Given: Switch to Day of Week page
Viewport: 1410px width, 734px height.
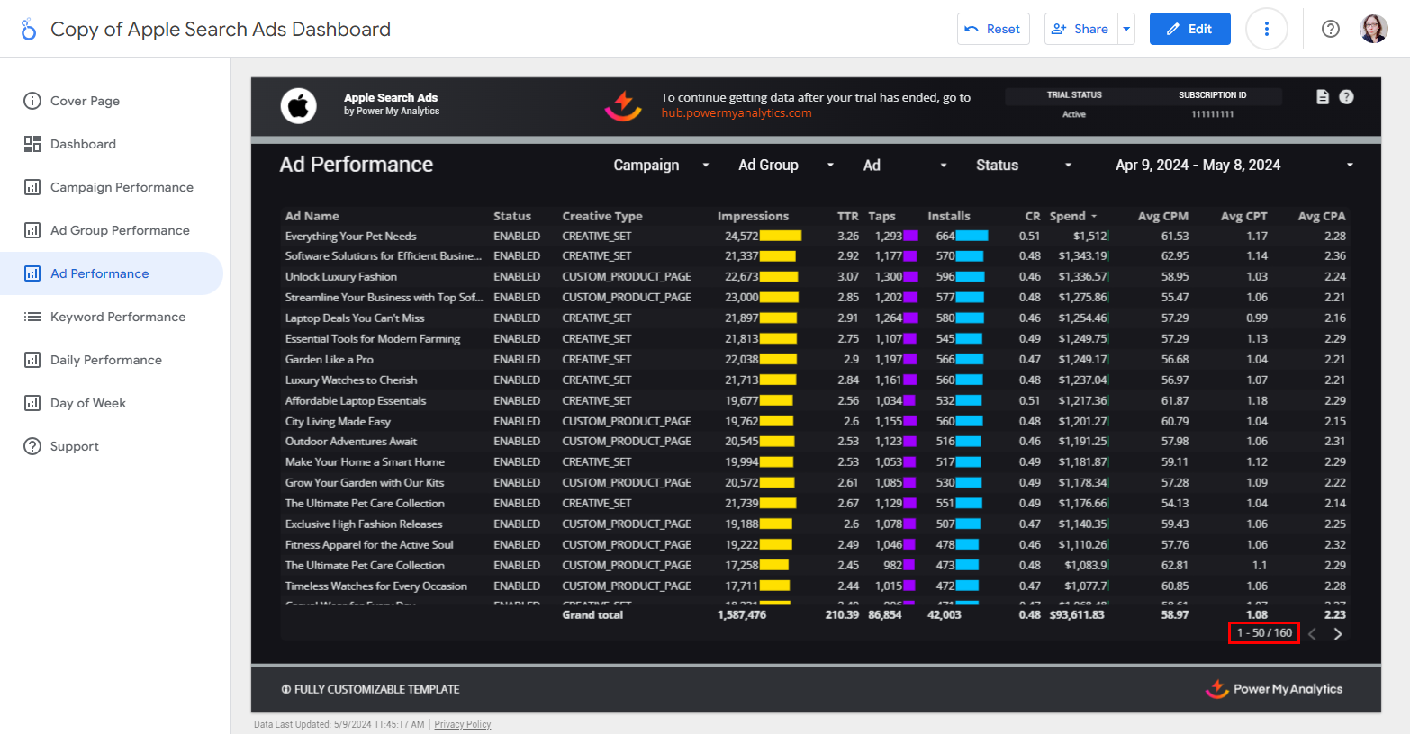Looking at the screenshot, I should [x=88, y=403].
